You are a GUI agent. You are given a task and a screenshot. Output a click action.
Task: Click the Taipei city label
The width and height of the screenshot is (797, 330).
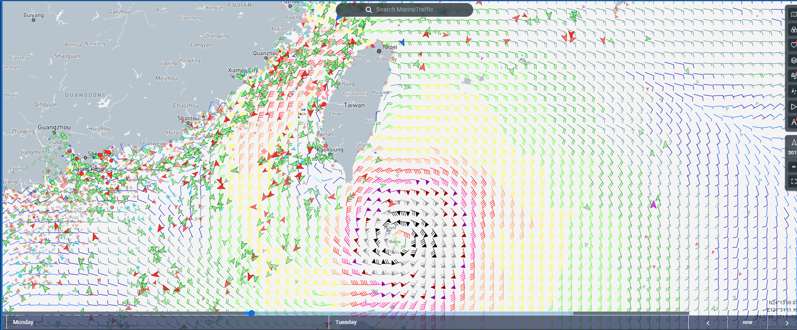pos(389,47)
